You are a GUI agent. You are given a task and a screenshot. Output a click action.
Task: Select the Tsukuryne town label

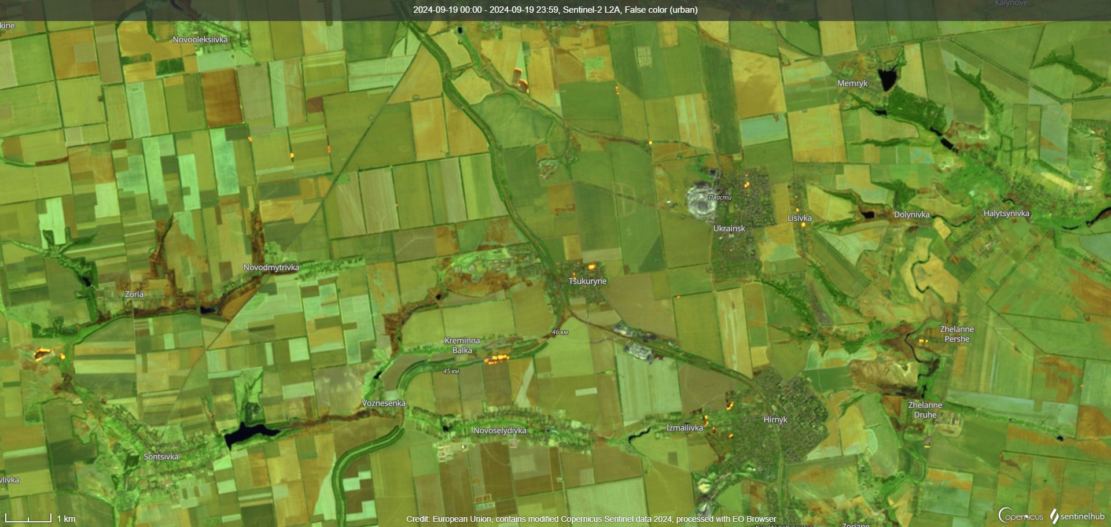tap(587, 281)
